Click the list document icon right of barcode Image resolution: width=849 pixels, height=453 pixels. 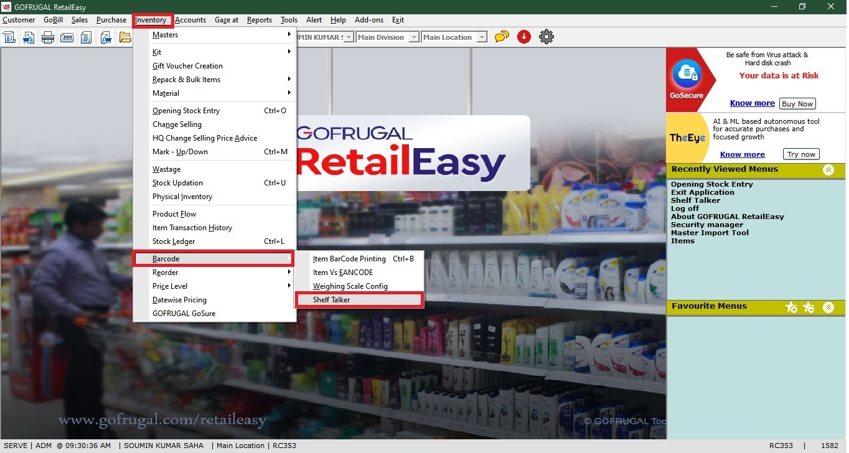(87, 37)
